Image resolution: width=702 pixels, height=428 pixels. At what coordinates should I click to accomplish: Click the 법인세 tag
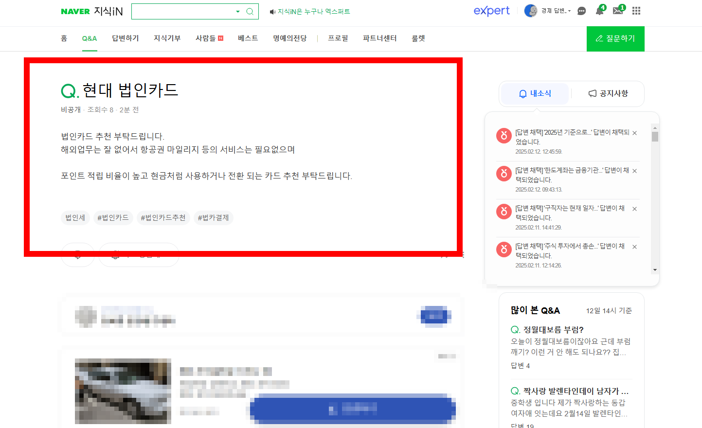click(75, 217)
